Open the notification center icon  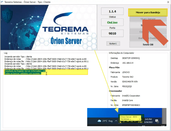pyautogui.click(x=157, y=121)
